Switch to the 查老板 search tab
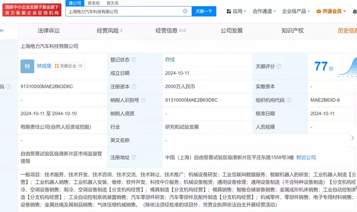The image size is (357, 212). coord(93,3)
